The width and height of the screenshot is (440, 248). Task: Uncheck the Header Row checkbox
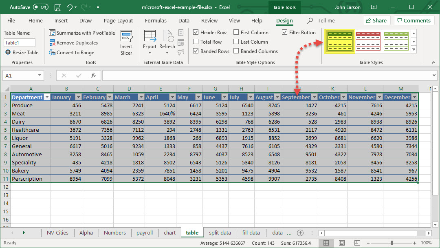pos(196,33)
